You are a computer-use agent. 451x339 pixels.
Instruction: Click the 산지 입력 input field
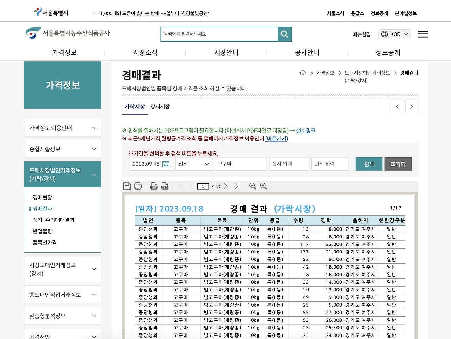pos(289,164)
